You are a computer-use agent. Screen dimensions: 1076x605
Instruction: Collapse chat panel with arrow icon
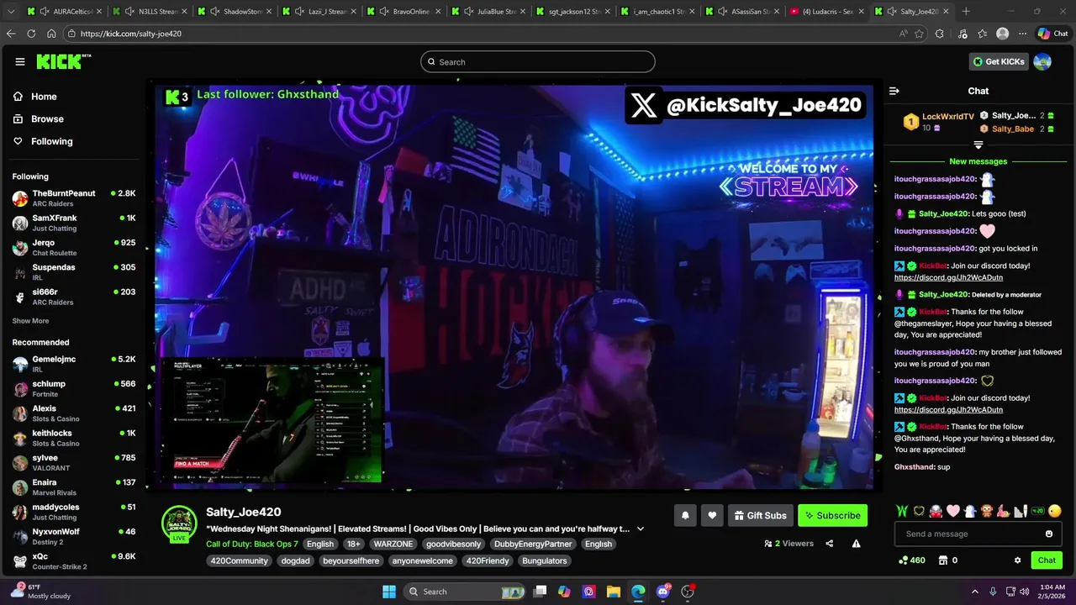(x=894, y=91)
